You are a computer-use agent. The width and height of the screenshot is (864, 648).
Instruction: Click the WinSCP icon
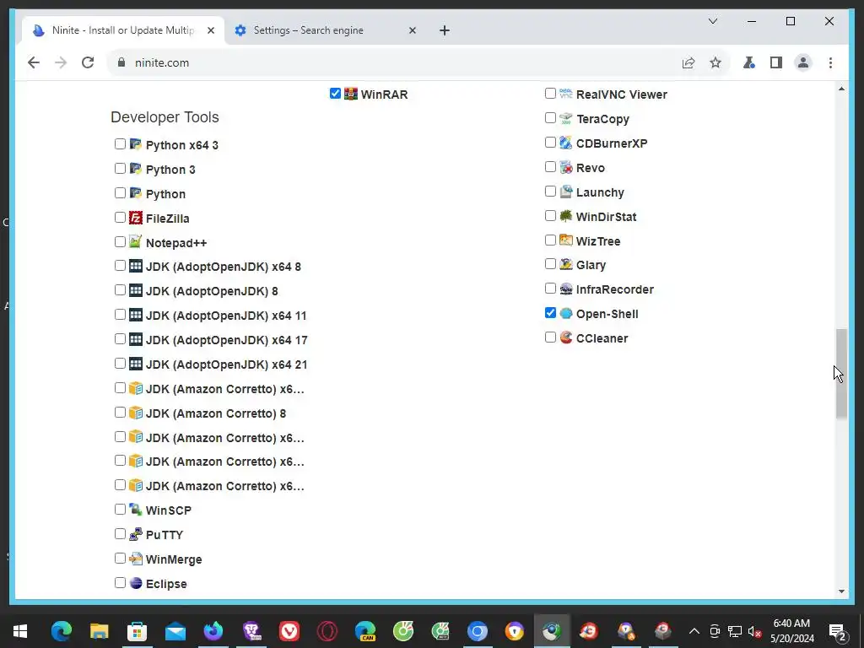pos(136,509)
